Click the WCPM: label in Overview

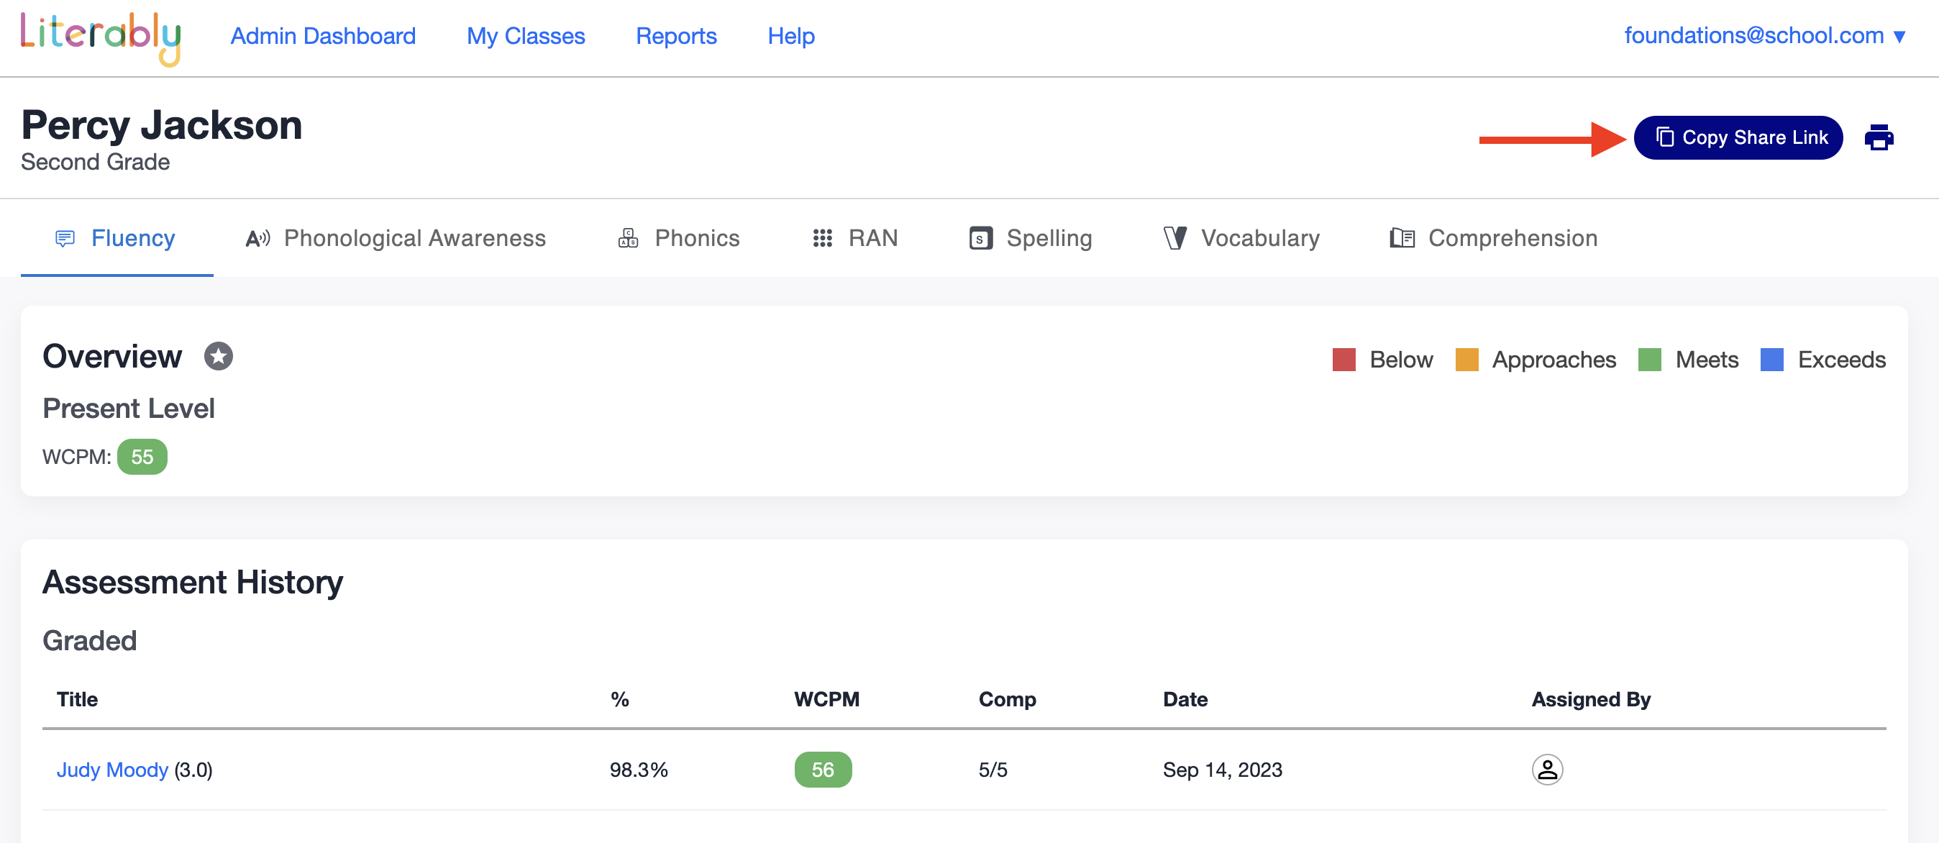[77, 457]
